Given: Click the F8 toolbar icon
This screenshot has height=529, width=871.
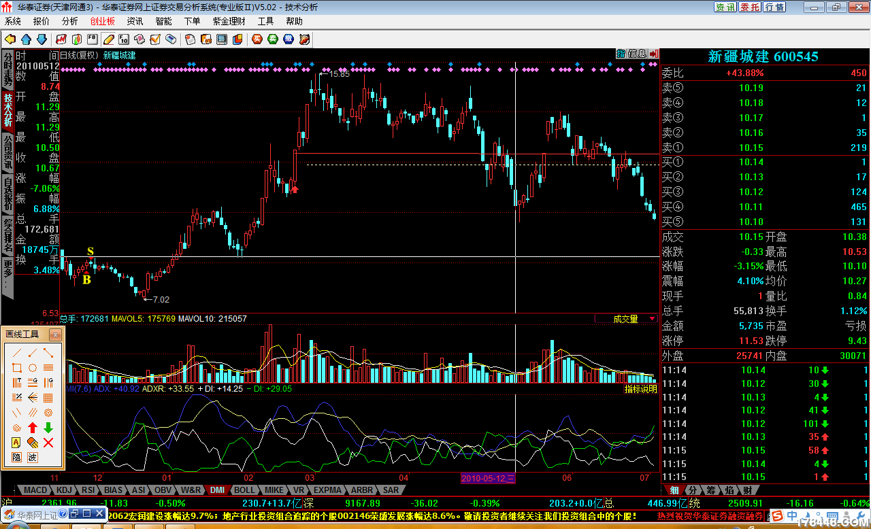Looking at the screenshot, I should [x=92, y=39].
